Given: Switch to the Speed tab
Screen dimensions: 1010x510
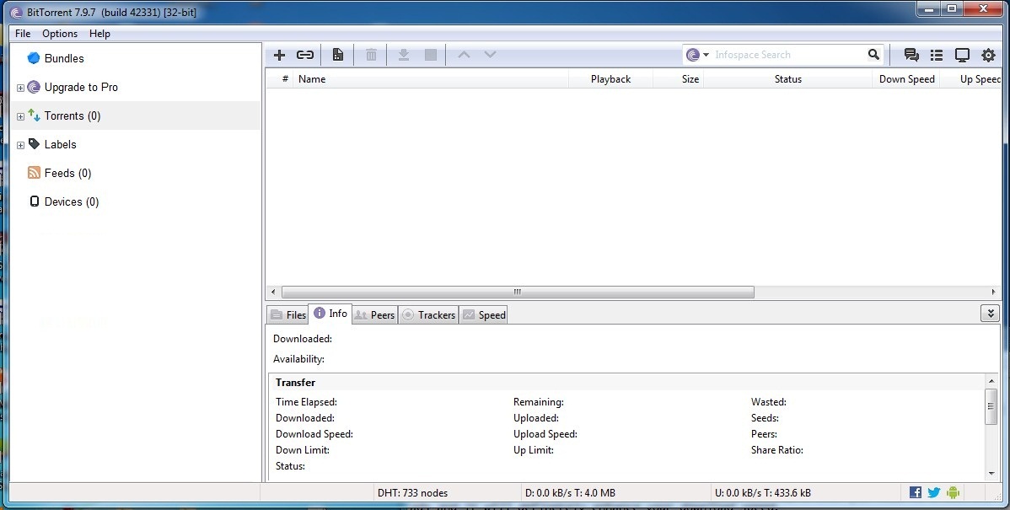Looking at the screenshot, I should coord(484,315).
